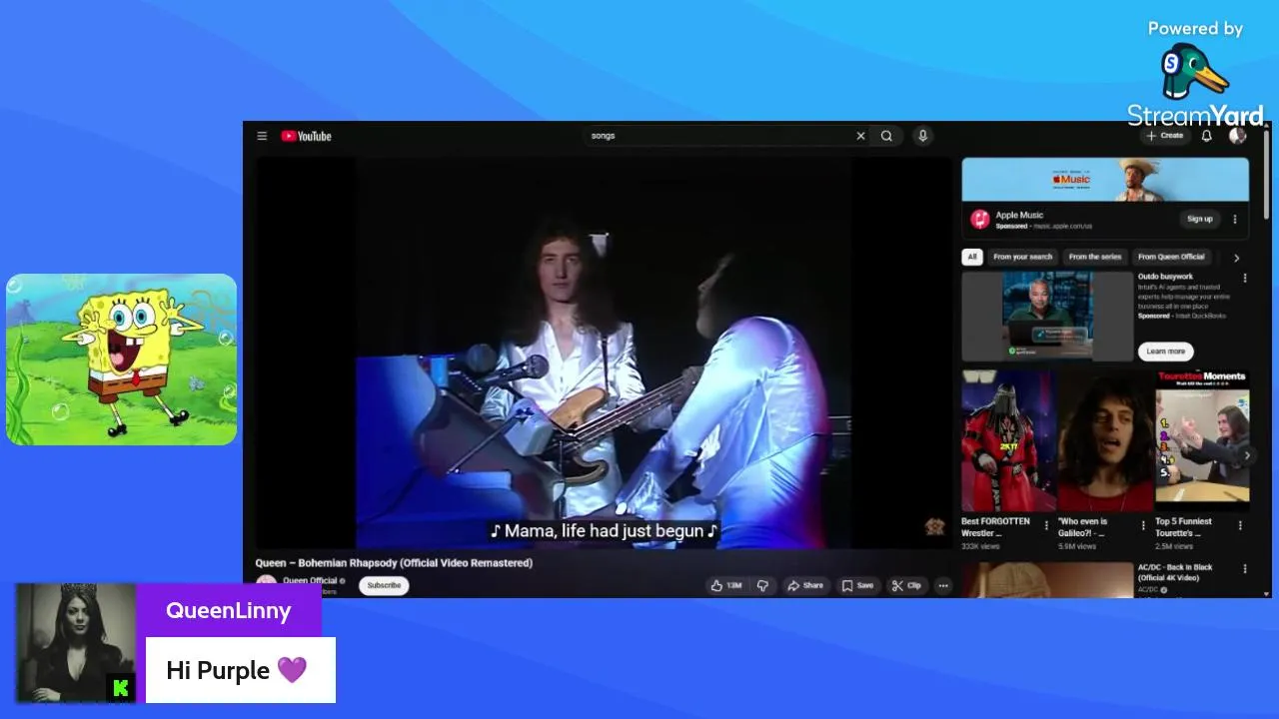Screen dimensions: 1279x719
Task: Open options for AC/DC Back In Black video
Action: click(x=1244, y=569)
